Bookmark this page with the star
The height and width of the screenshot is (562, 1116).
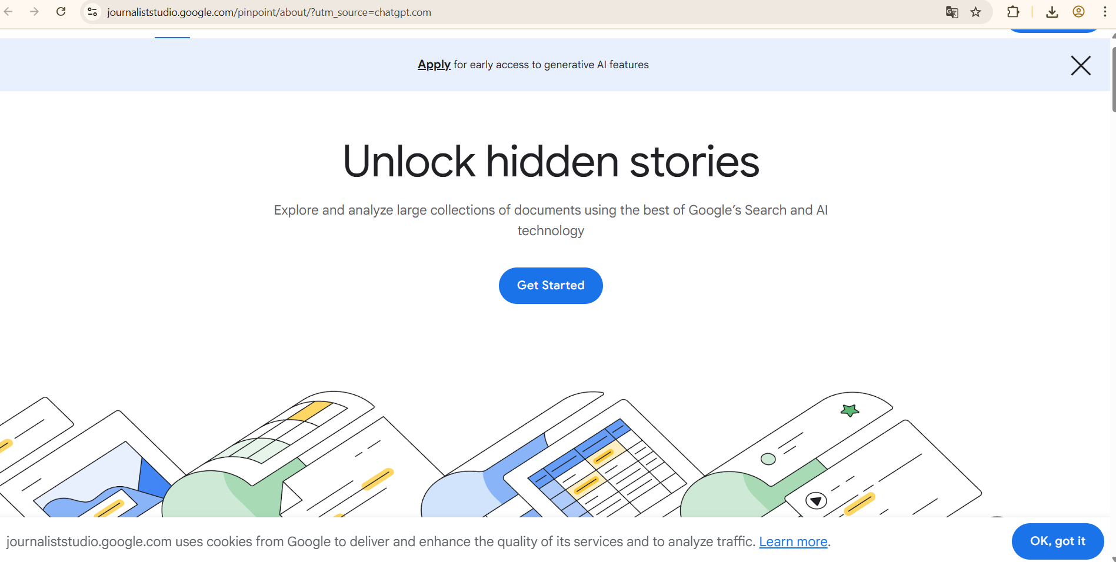976,12
